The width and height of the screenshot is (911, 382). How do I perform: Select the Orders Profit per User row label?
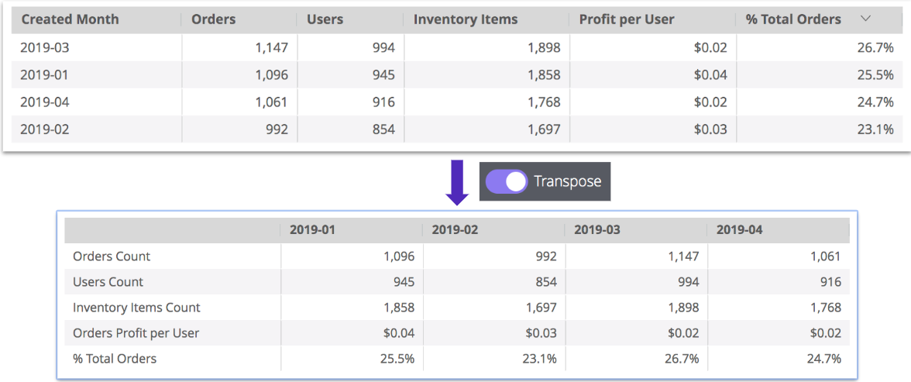pyautogui.click(x=136, y=333)
